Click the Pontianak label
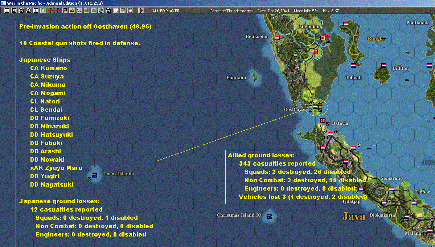Viewport: 435px width, 247px height. [418, 23]
